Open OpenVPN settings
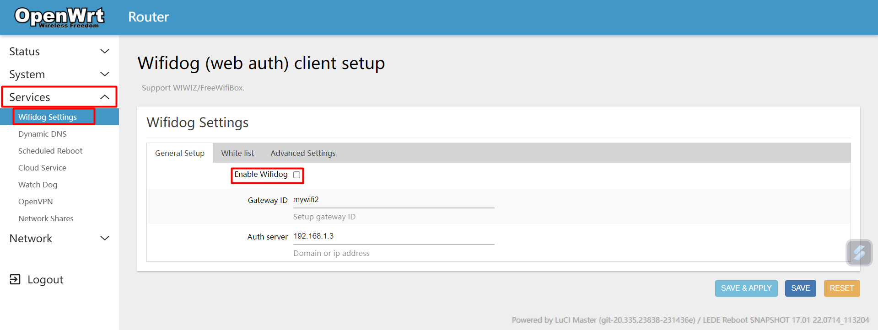This screenshot has height=330, width=878. click(x=35, y=202)
